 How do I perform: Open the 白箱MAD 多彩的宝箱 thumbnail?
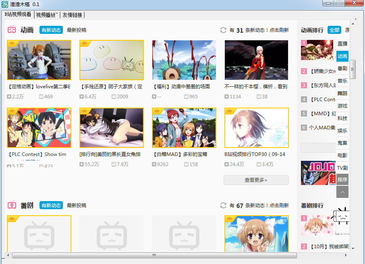pyautogui.click(x=184, y=128)
